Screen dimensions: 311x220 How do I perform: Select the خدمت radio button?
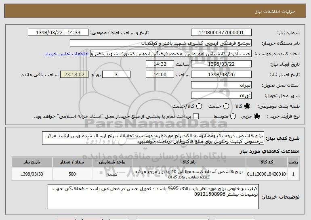click(x=226, y=106)
